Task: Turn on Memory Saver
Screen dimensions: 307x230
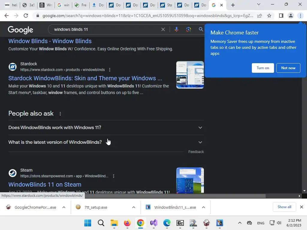Action: (x=263, y=68)
